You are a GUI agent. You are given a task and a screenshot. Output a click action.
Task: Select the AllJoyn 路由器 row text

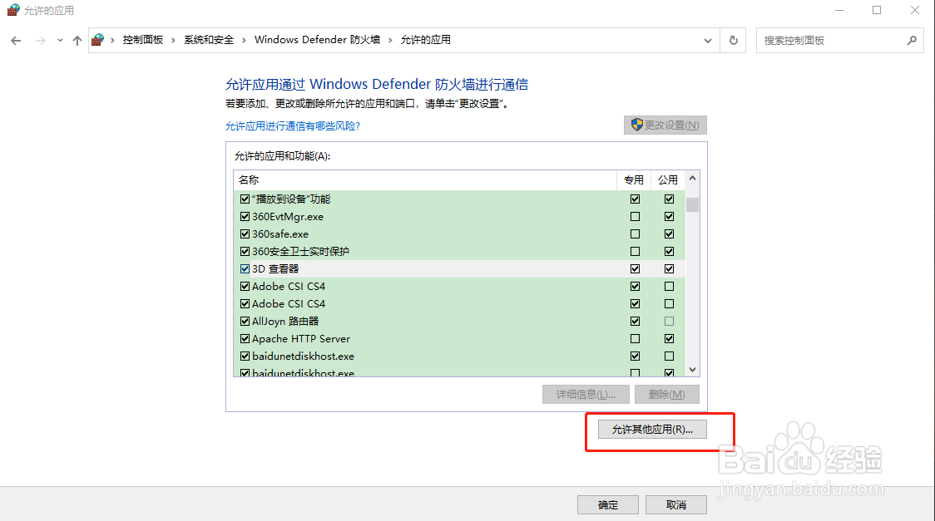[285, 322]
